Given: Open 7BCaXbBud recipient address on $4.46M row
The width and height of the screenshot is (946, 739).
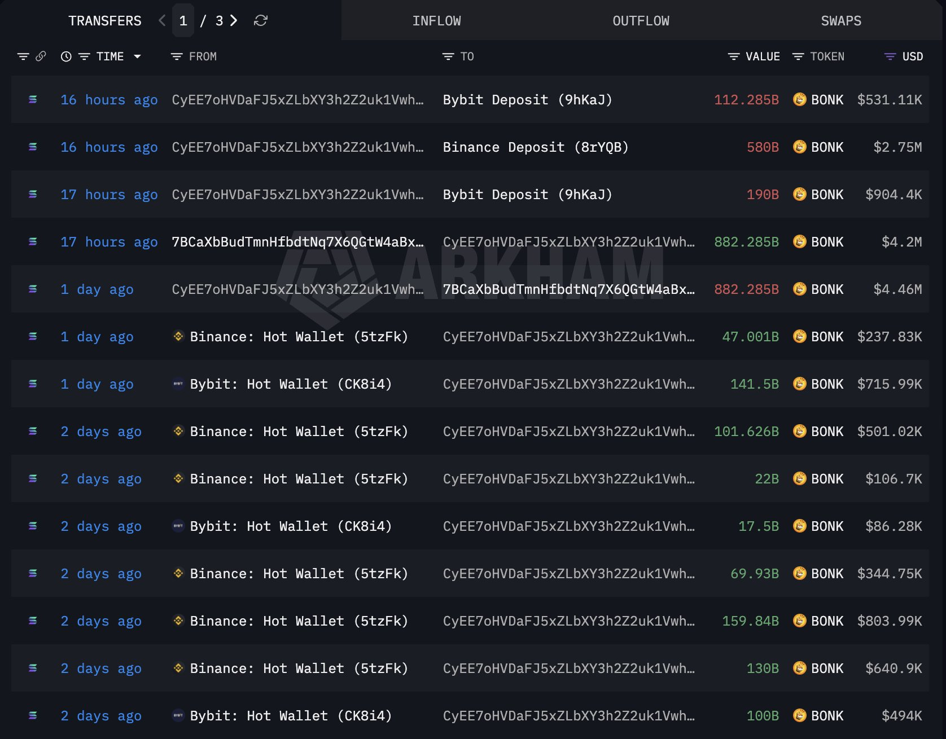Looking at the screenshot, I should click(569, 289).
